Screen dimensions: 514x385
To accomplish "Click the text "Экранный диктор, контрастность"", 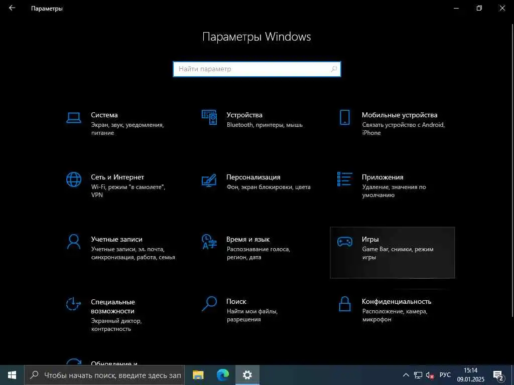I will pos(116,325).
